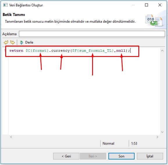Click the dialog title bar app icon
Image resolution: width=168 pixels, height=165 pixels.
pyautogui.click(x=5, y=5)
